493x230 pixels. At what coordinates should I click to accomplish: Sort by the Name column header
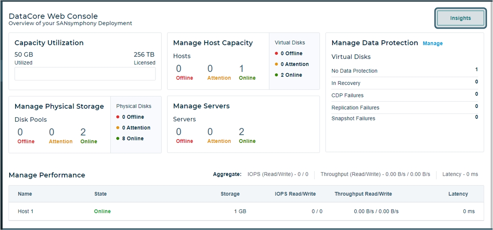[25, 194]
